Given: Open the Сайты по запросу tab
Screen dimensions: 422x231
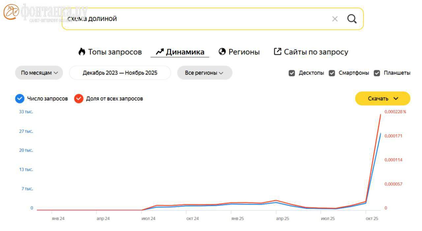Looking at the screenshot, I should click(x=316, y=52).
